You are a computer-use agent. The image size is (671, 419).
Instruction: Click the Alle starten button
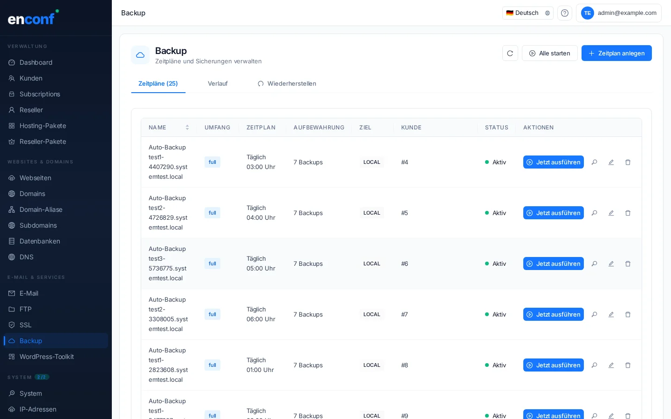(549, 53)
